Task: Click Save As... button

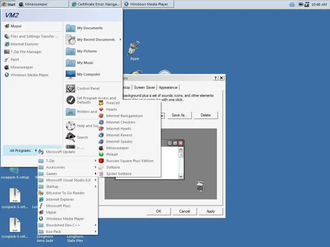Action: click(x=180, y=115)
